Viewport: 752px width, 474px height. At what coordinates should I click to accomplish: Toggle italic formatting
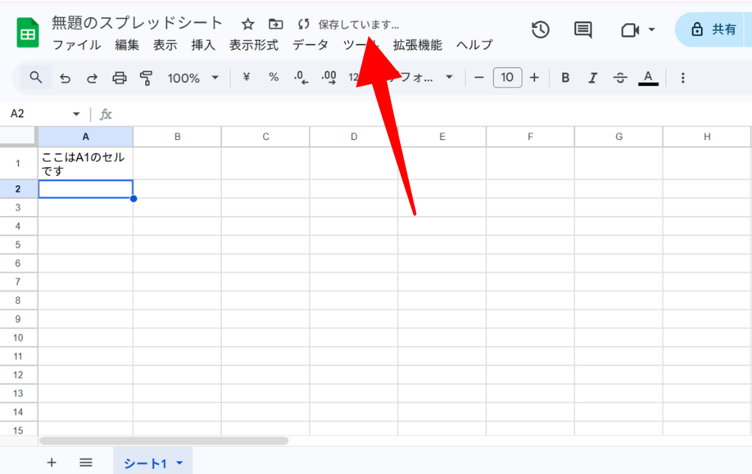click(593, 77)
